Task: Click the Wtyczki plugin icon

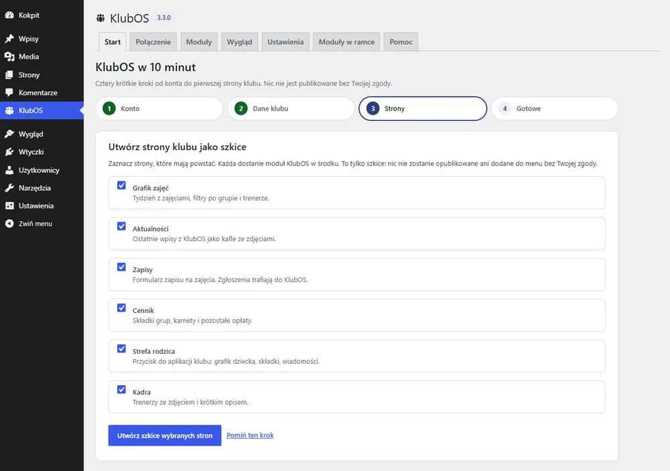Action: click(9, 151)
